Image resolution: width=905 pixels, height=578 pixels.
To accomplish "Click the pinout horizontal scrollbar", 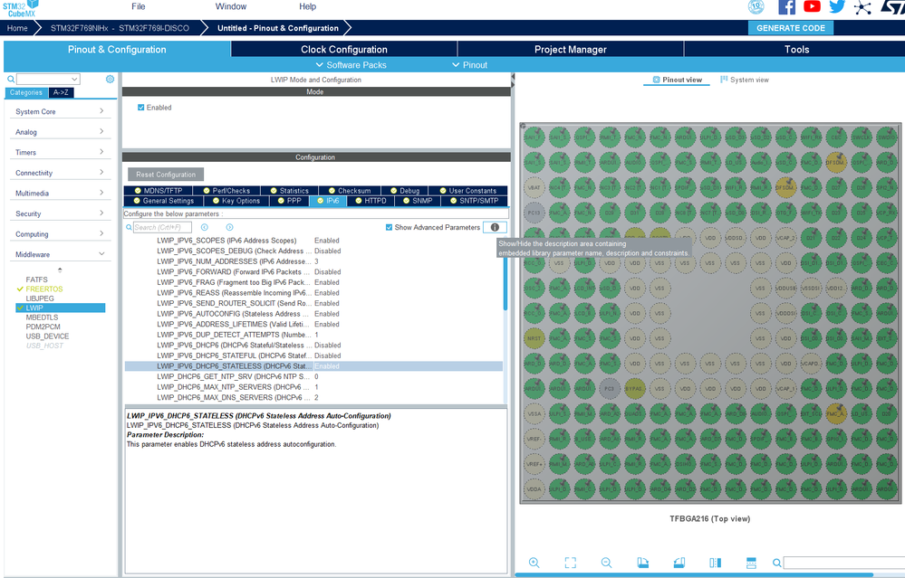I will click(694, 574).
